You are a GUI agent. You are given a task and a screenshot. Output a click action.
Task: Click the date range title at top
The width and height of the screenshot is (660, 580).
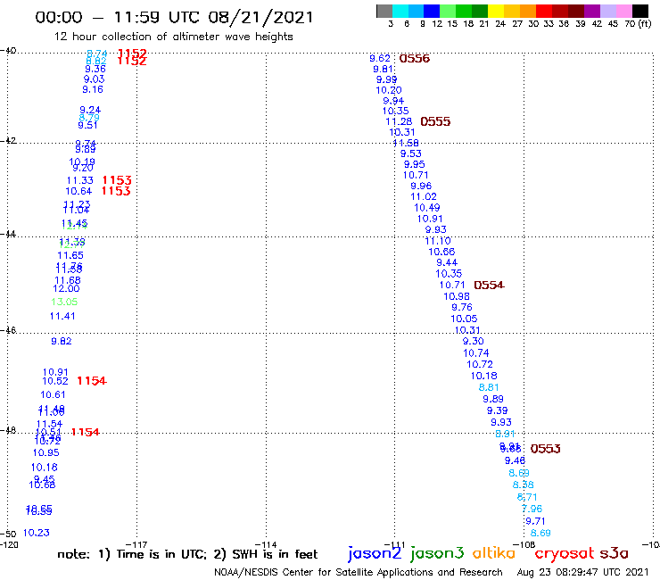[174, 17]
